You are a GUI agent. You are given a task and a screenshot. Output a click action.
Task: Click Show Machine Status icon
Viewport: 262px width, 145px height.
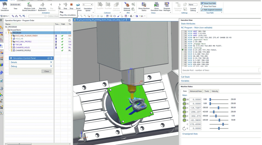pyautogui.click(x=144, y=5)
